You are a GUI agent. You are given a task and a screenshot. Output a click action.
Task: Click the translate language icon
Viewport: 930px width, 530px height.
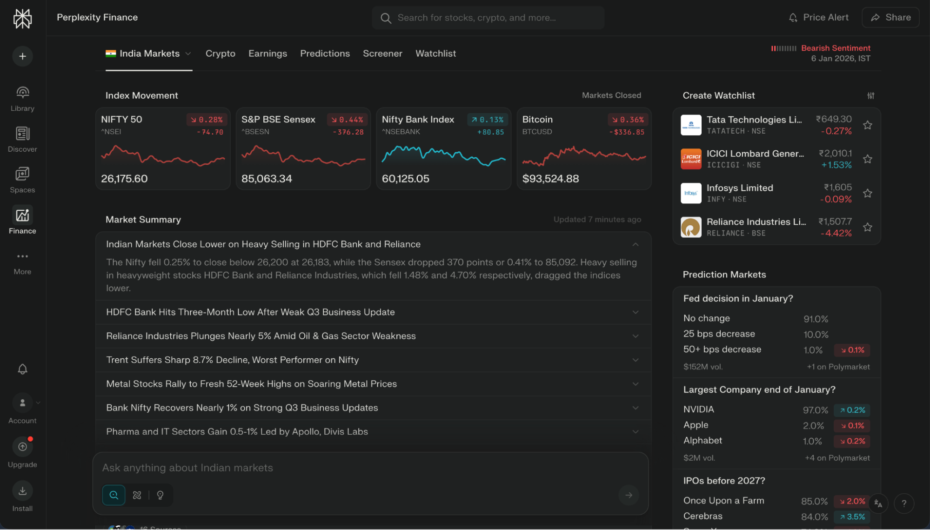878,503
